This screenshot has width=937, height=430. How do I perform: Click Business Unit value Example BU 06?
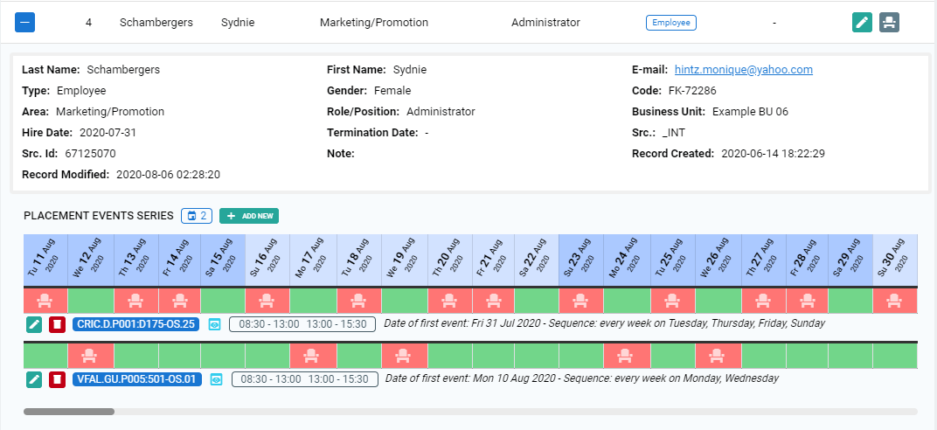(751, 112)
